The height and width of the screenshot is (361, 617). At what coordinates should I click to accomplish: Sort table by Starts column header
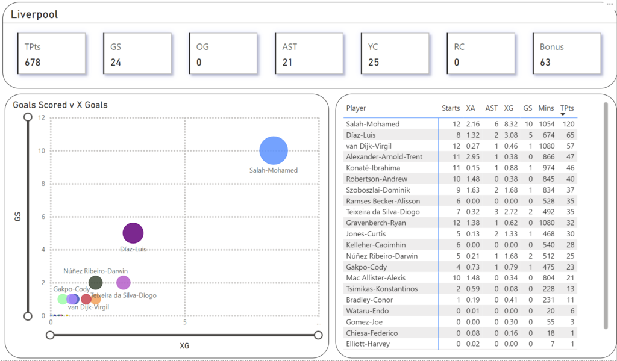click(450, 109)
